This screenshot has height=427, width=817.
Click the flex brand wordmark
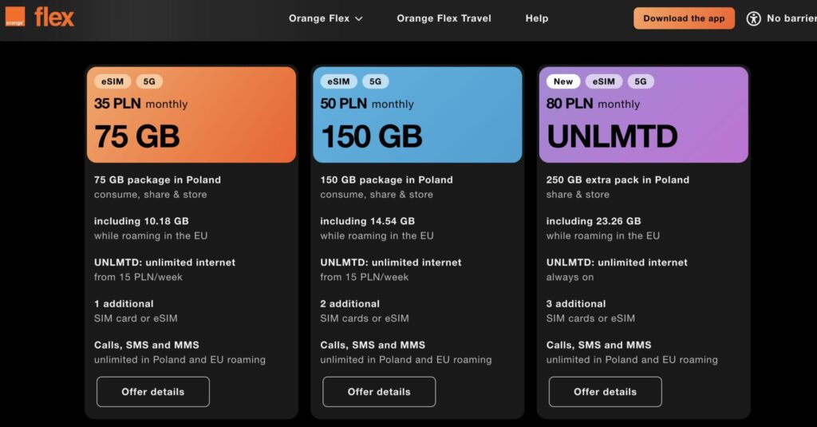coord(54,17)
